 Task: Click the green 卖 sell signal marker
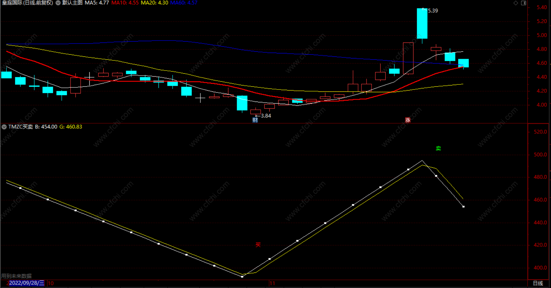(x=438, y=148)
